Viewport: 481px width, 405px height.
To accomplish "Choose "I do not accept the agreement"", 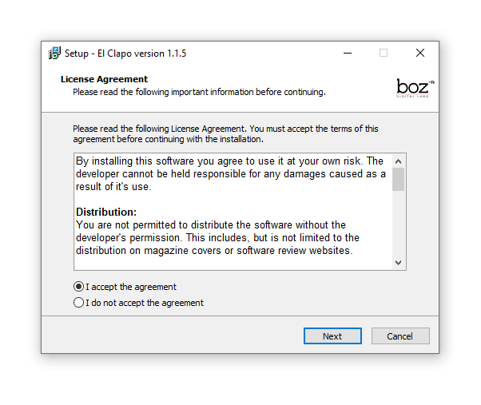I will pos(78,303).
